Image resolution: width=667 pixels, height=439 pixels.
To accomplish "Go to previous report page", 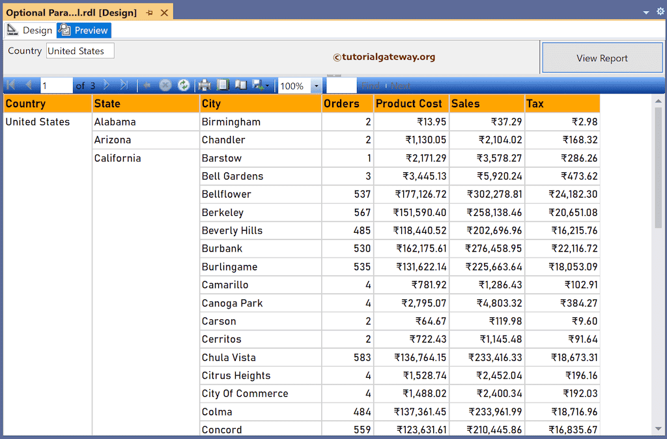I will 28,85.
